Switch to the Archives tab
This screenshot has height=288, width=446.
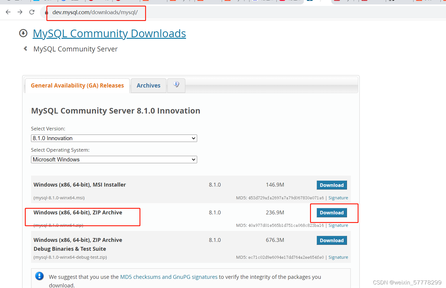tap(148, 85)
